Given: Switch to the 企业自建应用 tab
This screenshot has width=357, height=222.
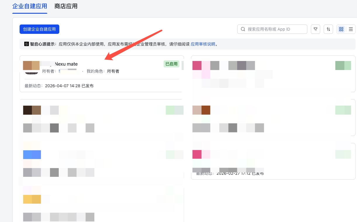Looking at the screenshot, I should point(30,6).
